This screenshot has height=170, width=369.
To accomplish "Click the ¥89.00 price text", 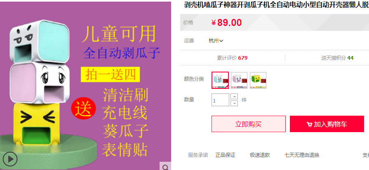I will coord(226,23).
